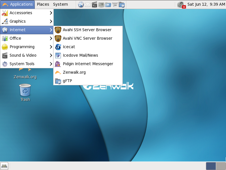Switch to the first workspace
The width and height of the screenshot is (226, 170).
pos(211,166)
